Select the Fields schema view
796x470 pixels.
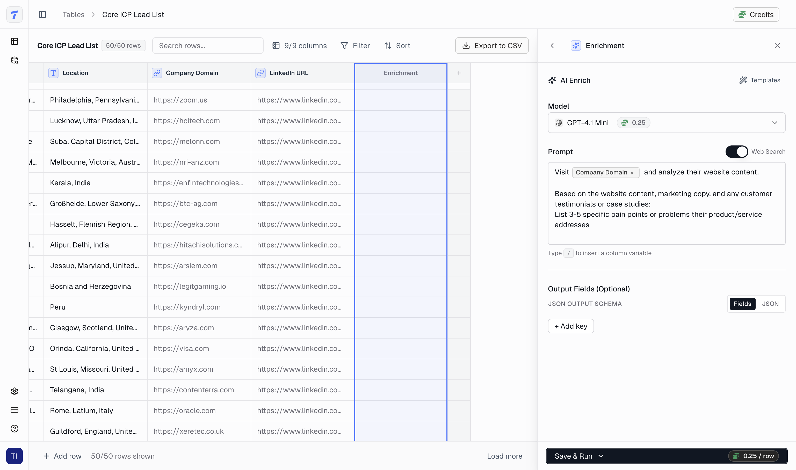(x=742, y=304)
